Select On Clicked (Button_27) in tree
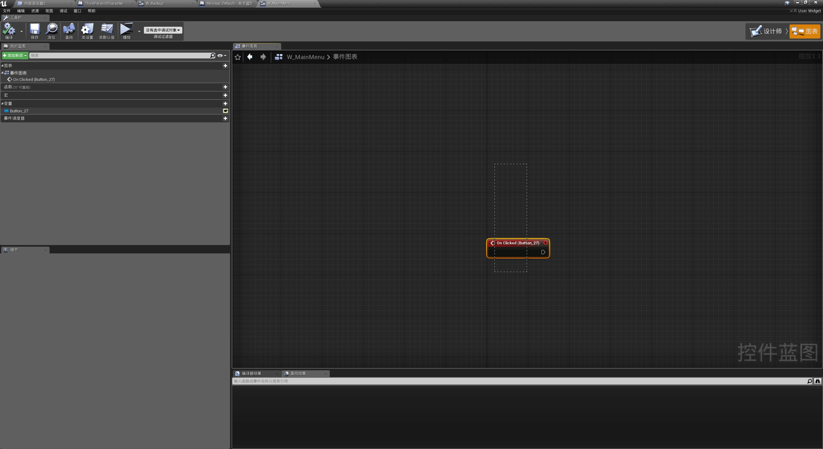Image resolution: width=823 pixels, height=449 pixels. pyautogui.click(x=34, y=79)
